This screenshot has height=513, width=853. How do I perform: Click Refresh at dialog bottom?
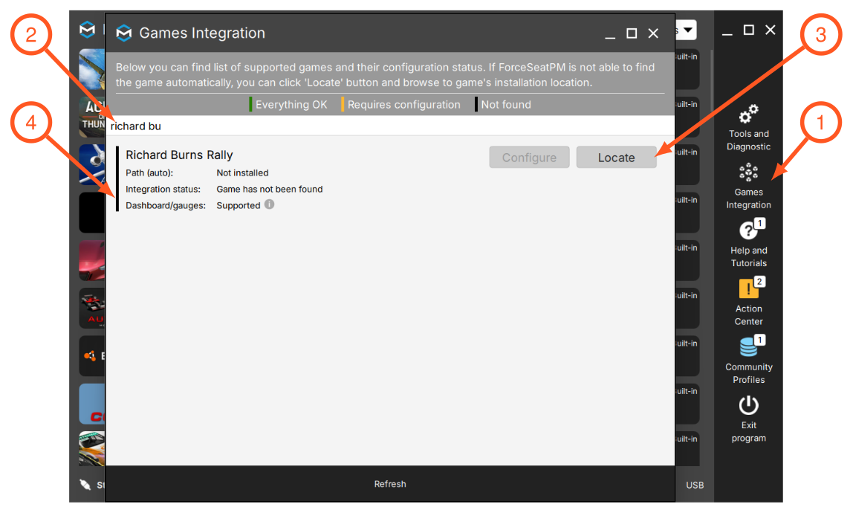coord(390,483)
